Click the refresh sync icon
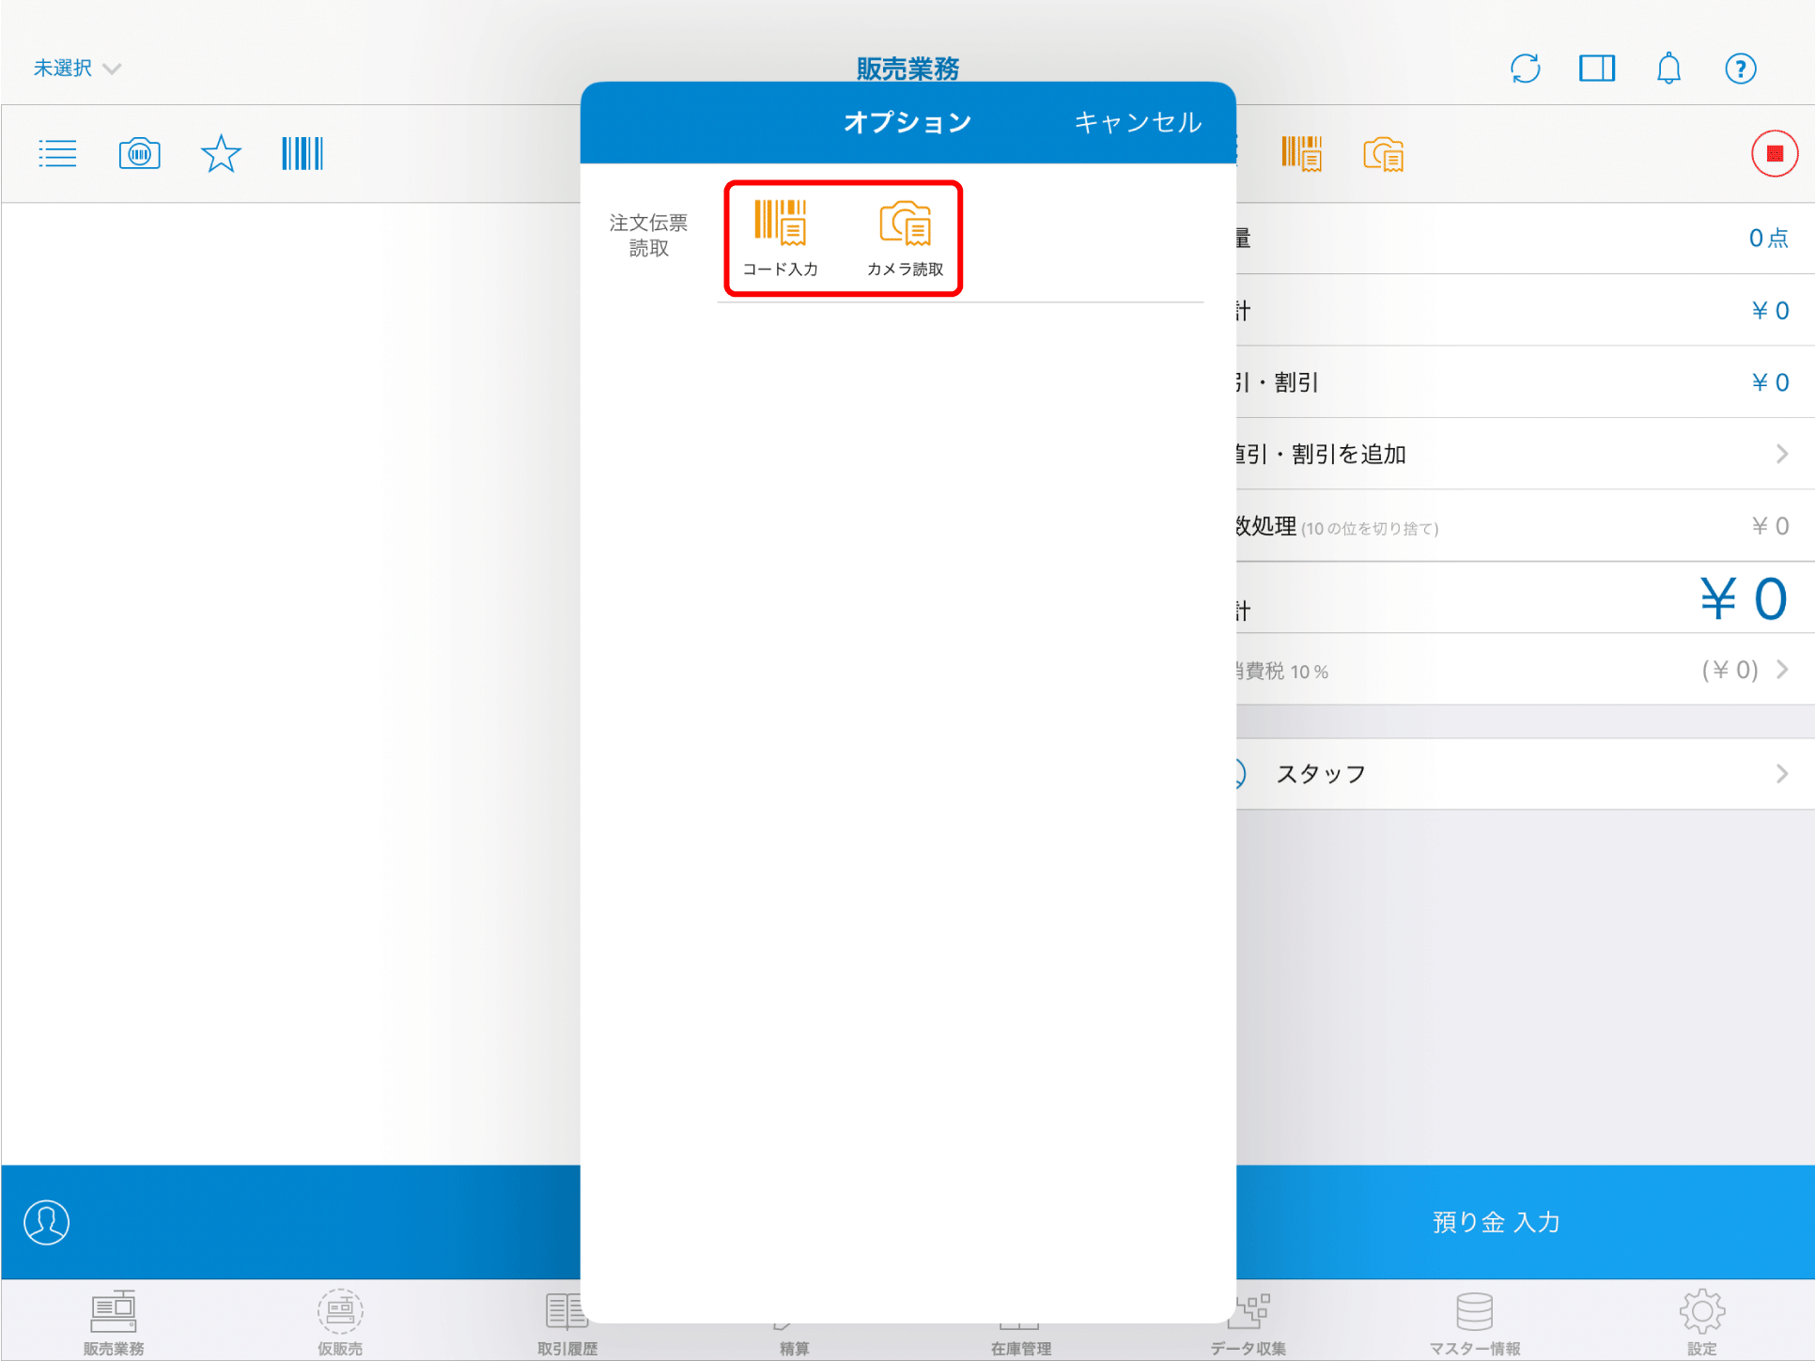Screen dimensions: 1815x1361 1525,69
